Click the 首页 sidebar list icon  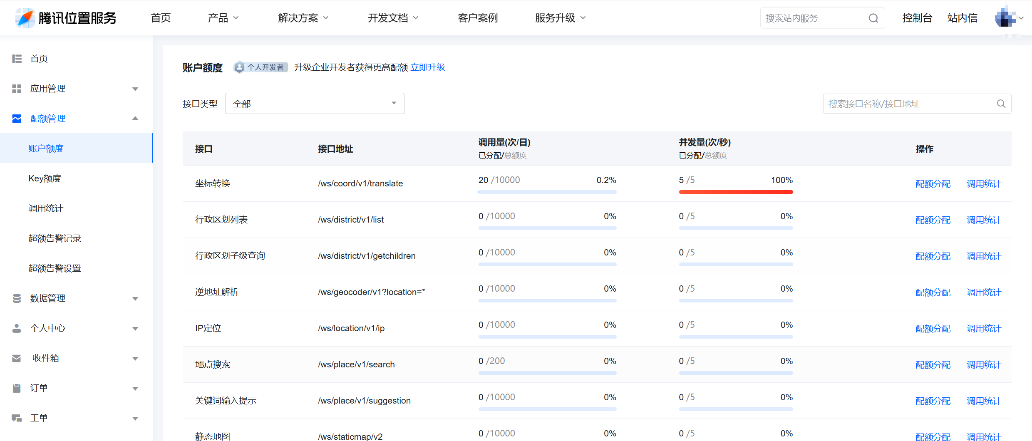point(17,59)
